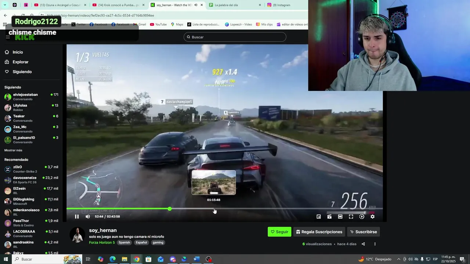Open PassThor recommended channel
This screenshot has width=470, height=264.
tap(31, 223)
